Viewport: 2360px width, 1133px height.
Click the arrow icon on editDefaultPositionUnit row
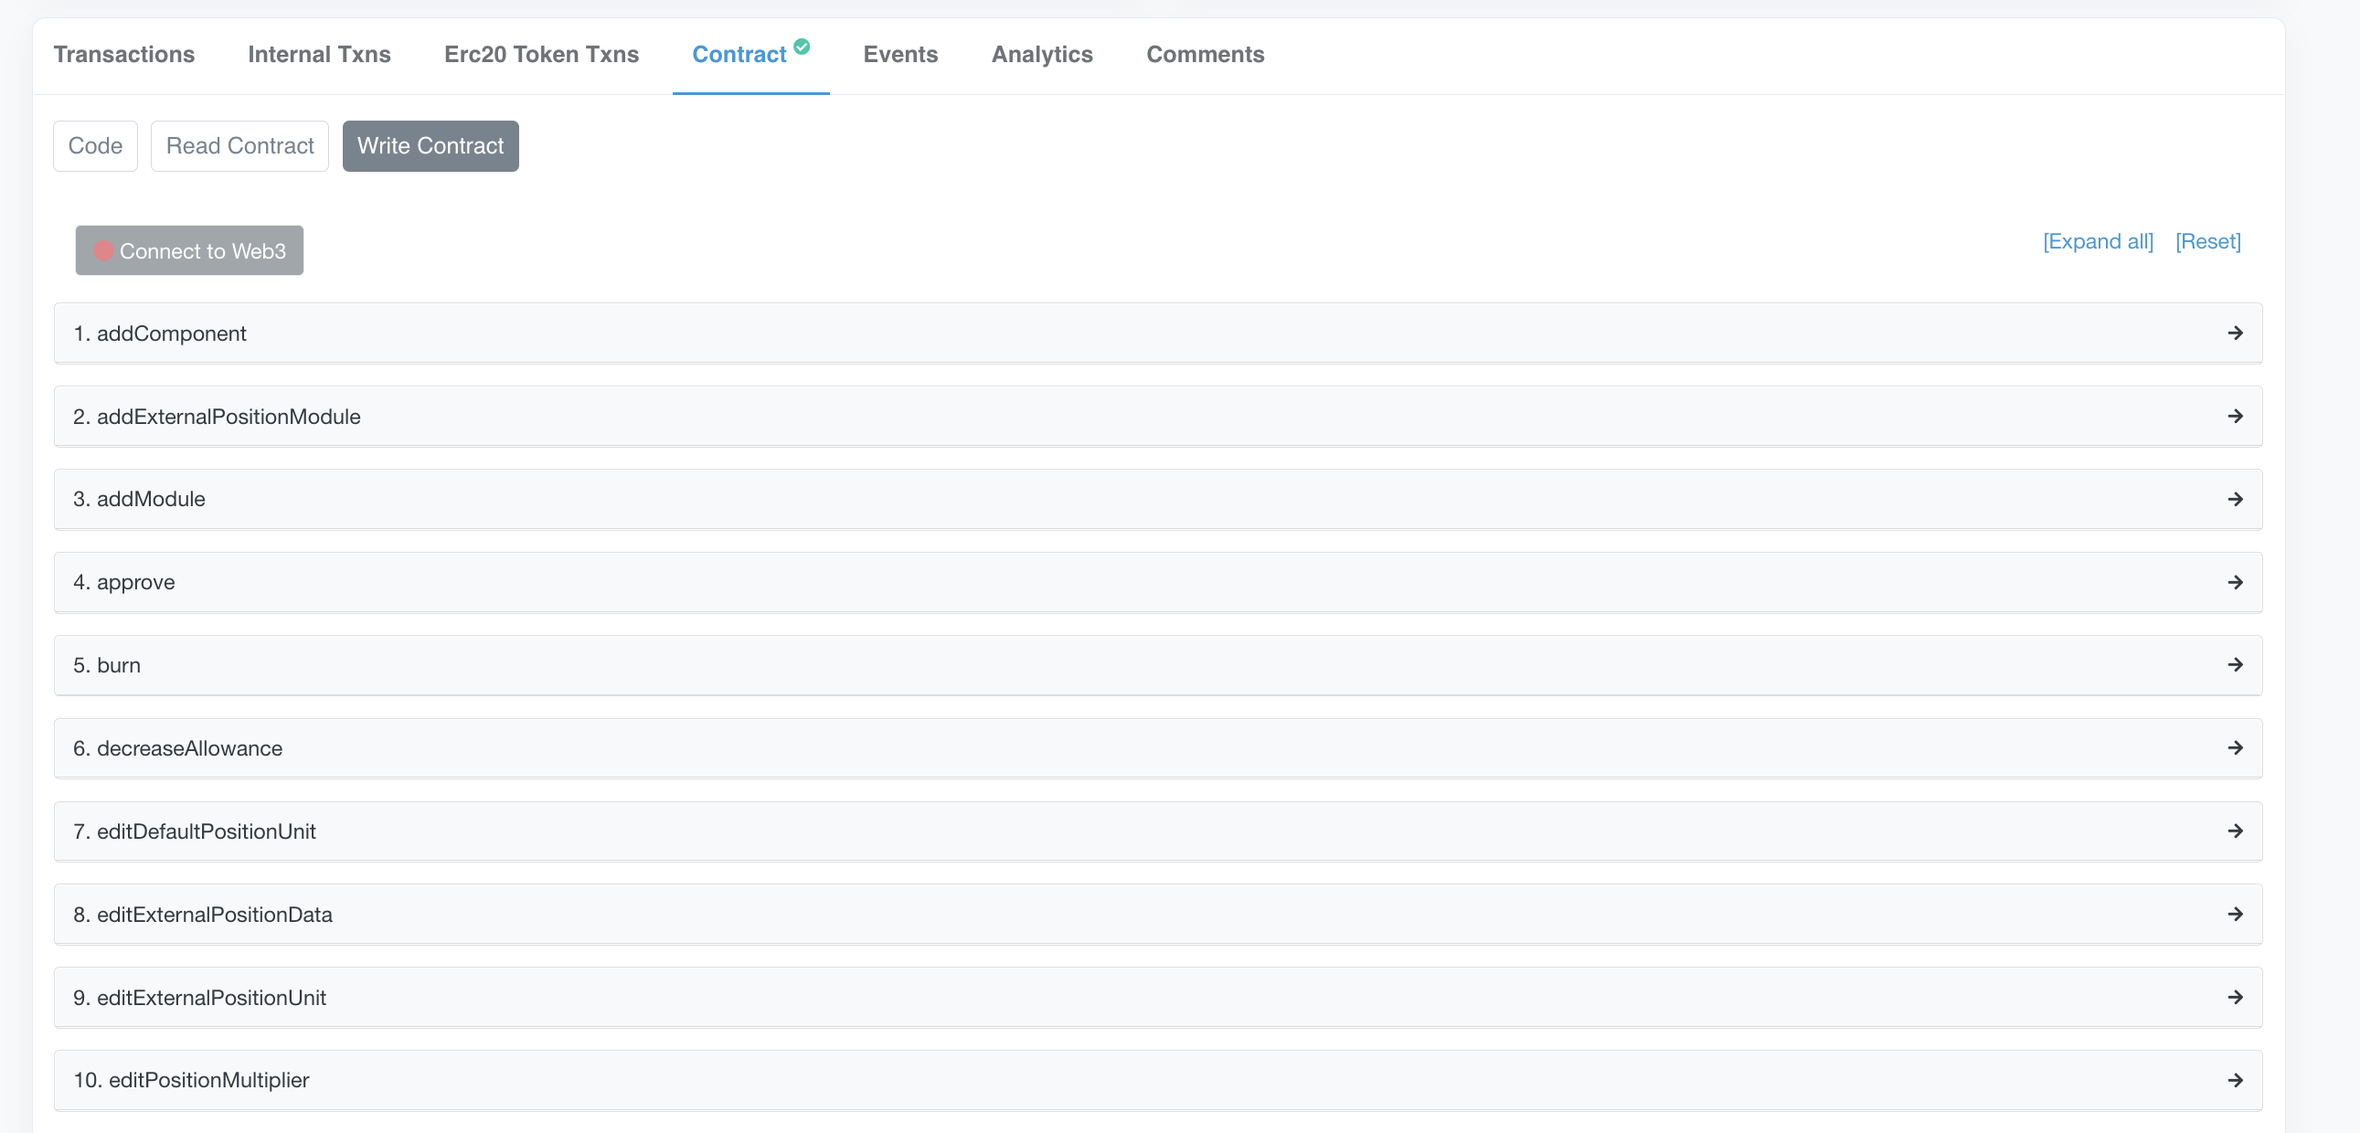pyautogui.click(x=2236, y=831)
